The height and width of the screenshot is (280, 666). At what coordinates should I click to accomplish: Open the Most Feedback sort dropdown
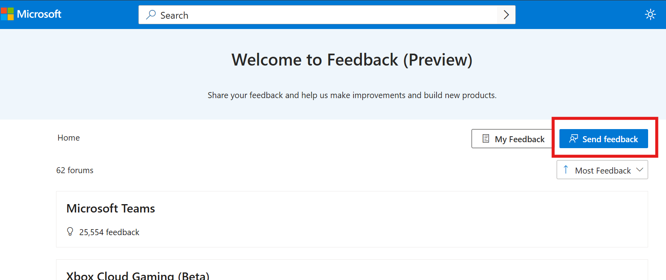[x=602, y=170]
